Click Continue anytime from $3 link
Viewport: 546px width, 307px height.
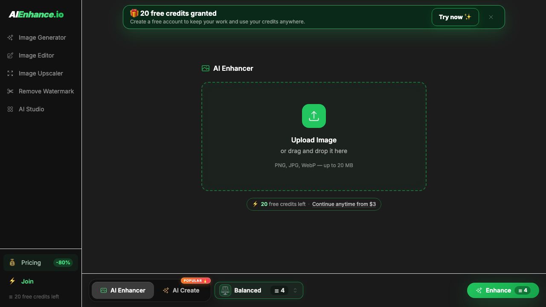coord(344,204)
